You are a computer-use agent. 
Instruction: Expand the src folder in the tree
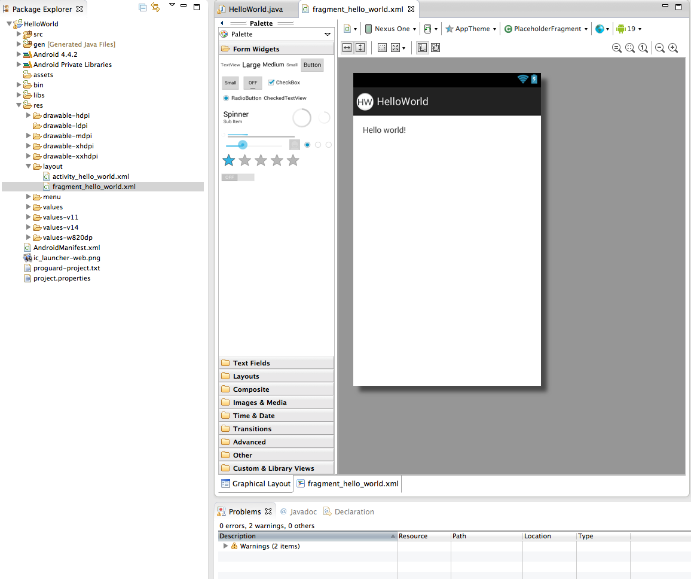coord(19,34)
